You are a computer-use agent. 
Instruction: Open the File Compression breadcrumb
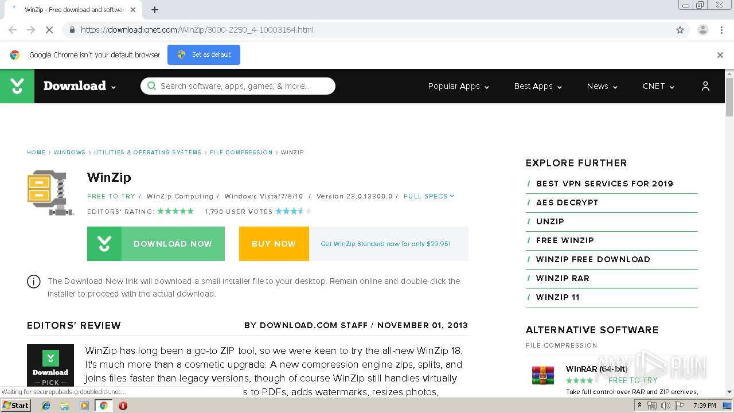(x=241, y=153)
